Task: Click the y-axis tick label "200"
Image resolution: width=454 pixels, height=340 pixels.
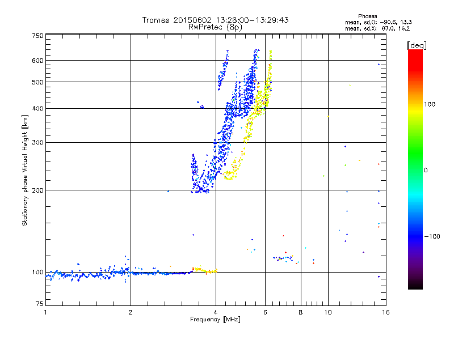Action: (x=37, y=190)
